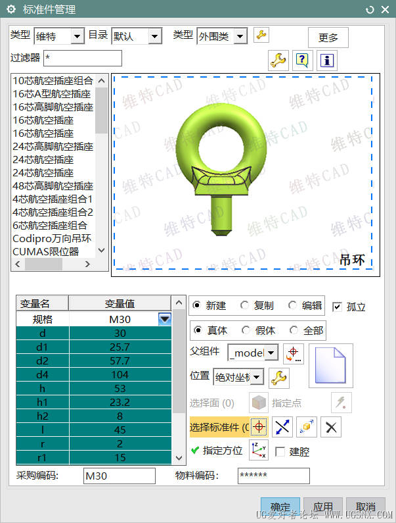The image size is (396, 523).
Task: Select the 新建 radio option
Action: (197, 305)
